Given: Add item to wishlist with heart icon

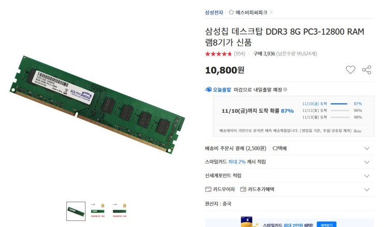Looking at the screenshot, I should 350,70.
